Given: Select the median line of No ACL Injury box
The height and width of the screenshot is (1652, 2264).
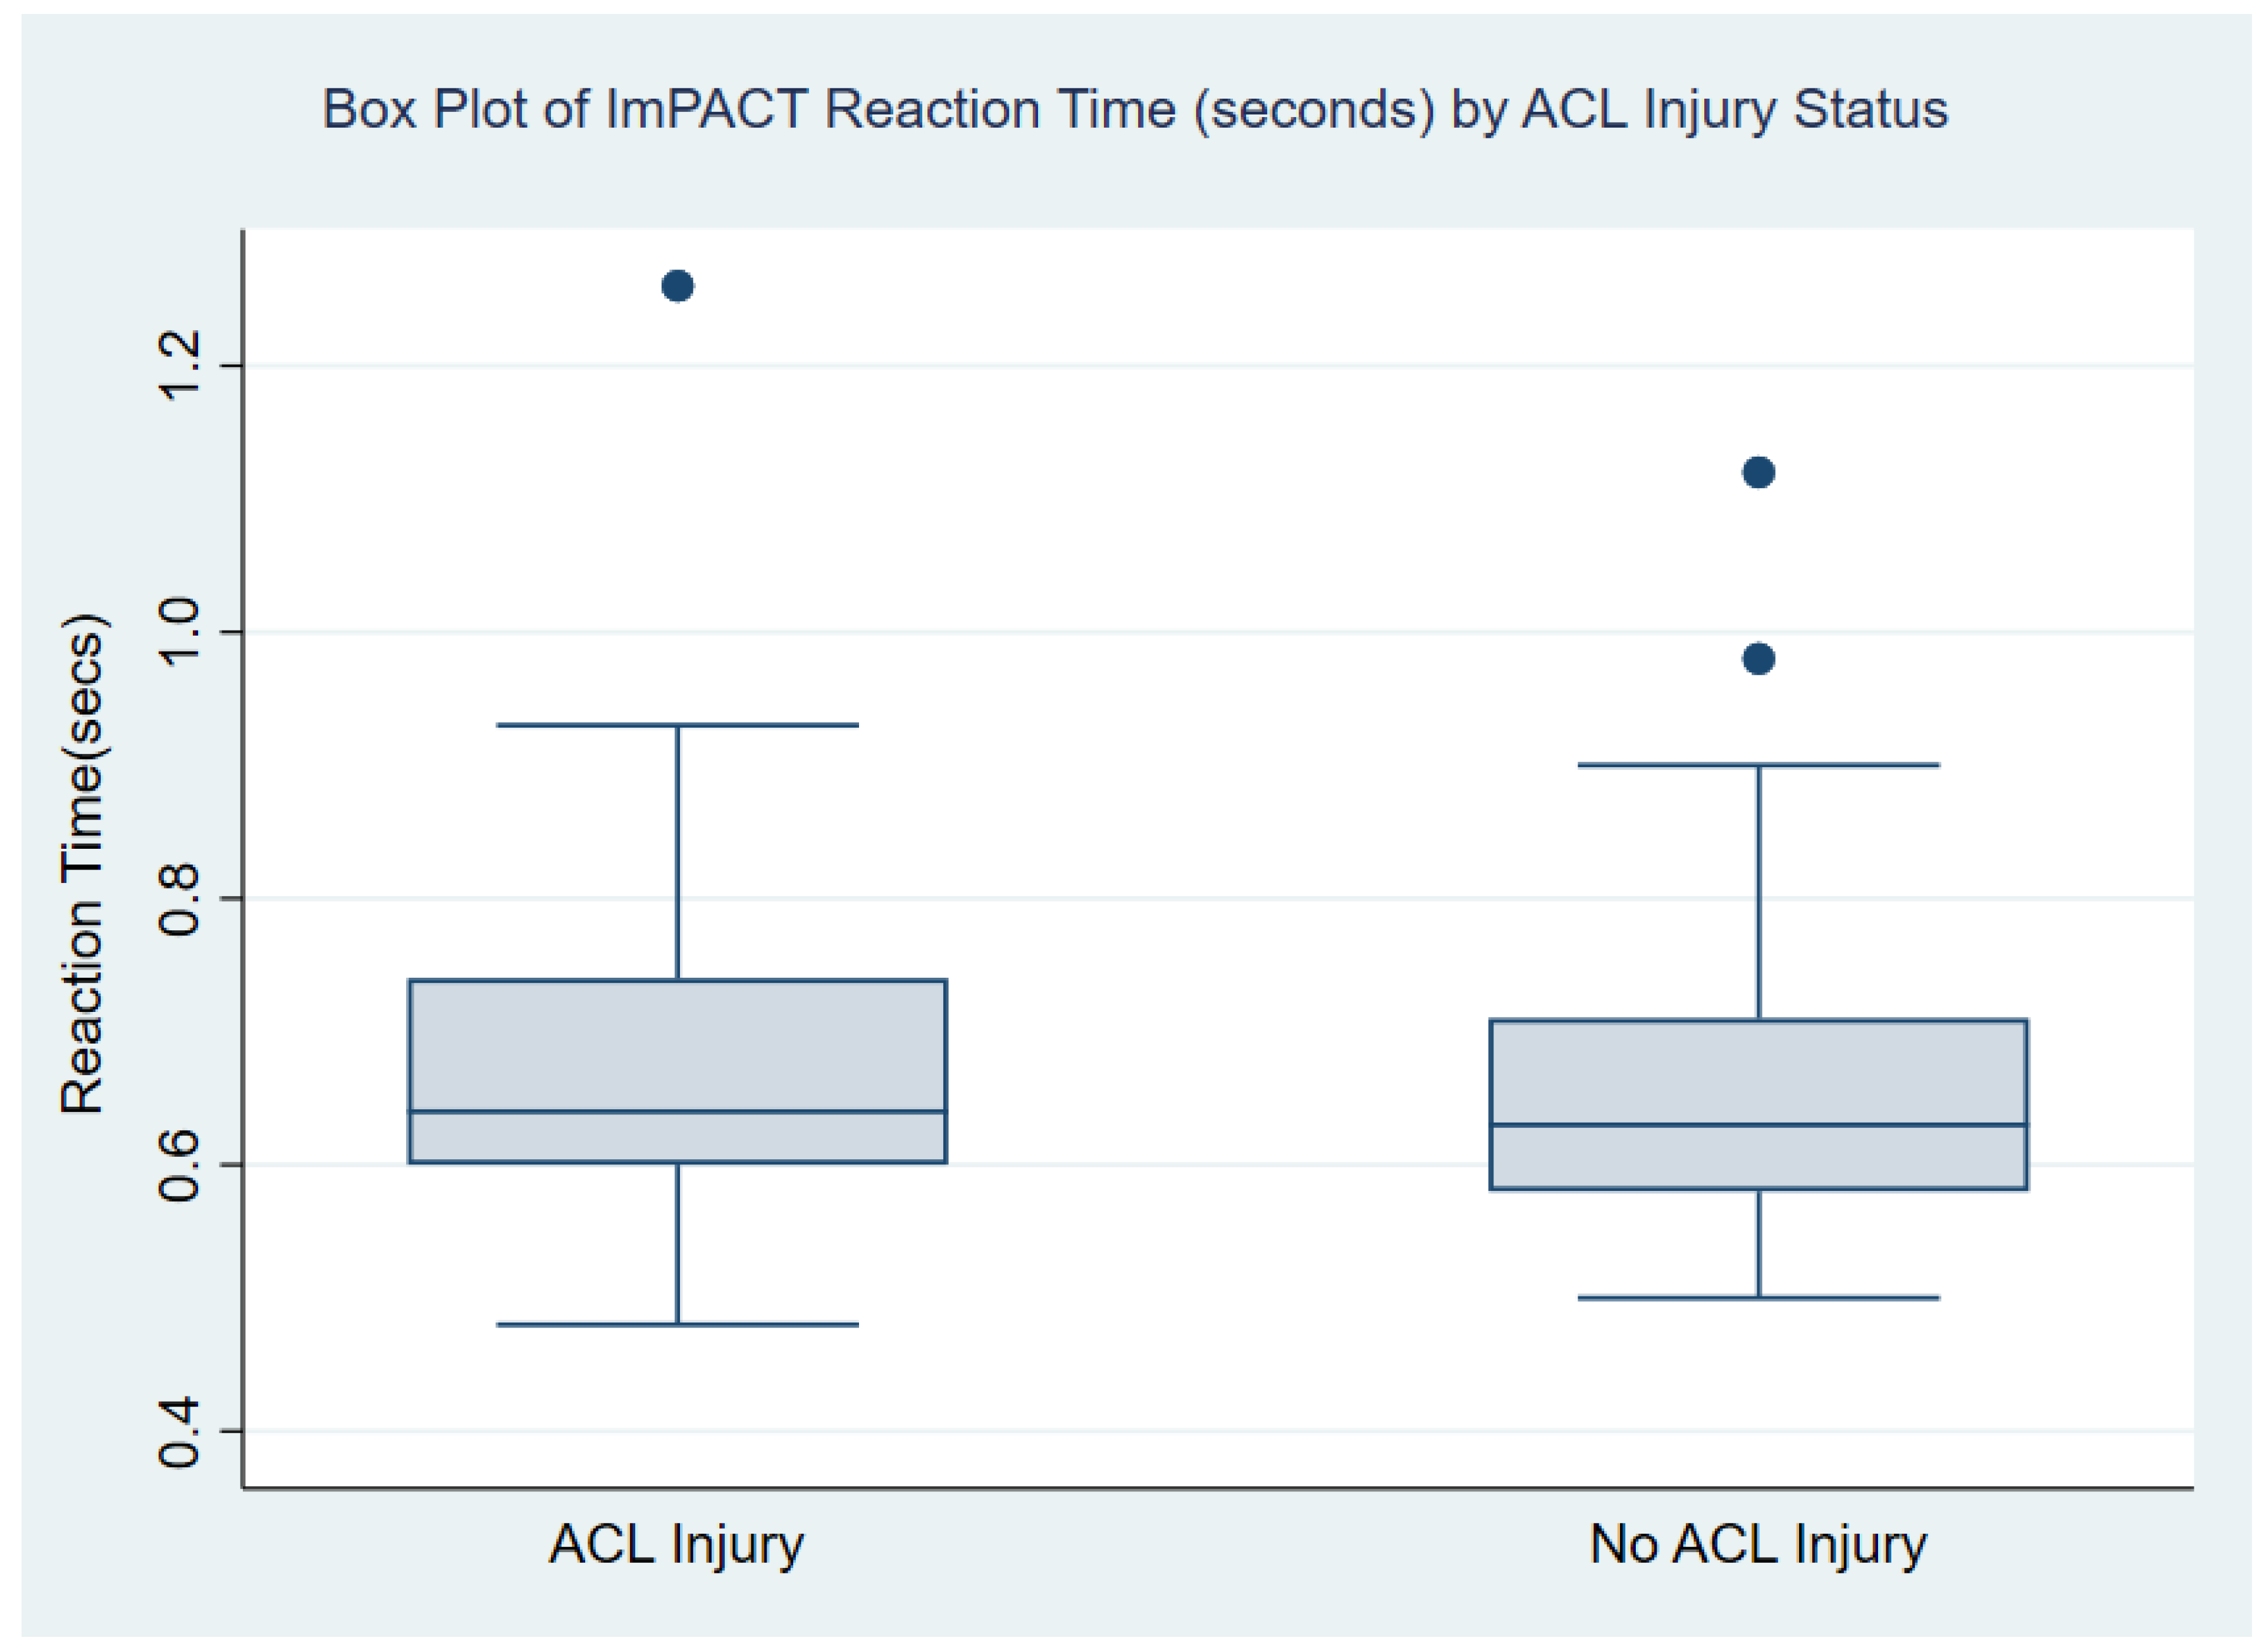Looking at the screenshot, I should 1759,1125.
